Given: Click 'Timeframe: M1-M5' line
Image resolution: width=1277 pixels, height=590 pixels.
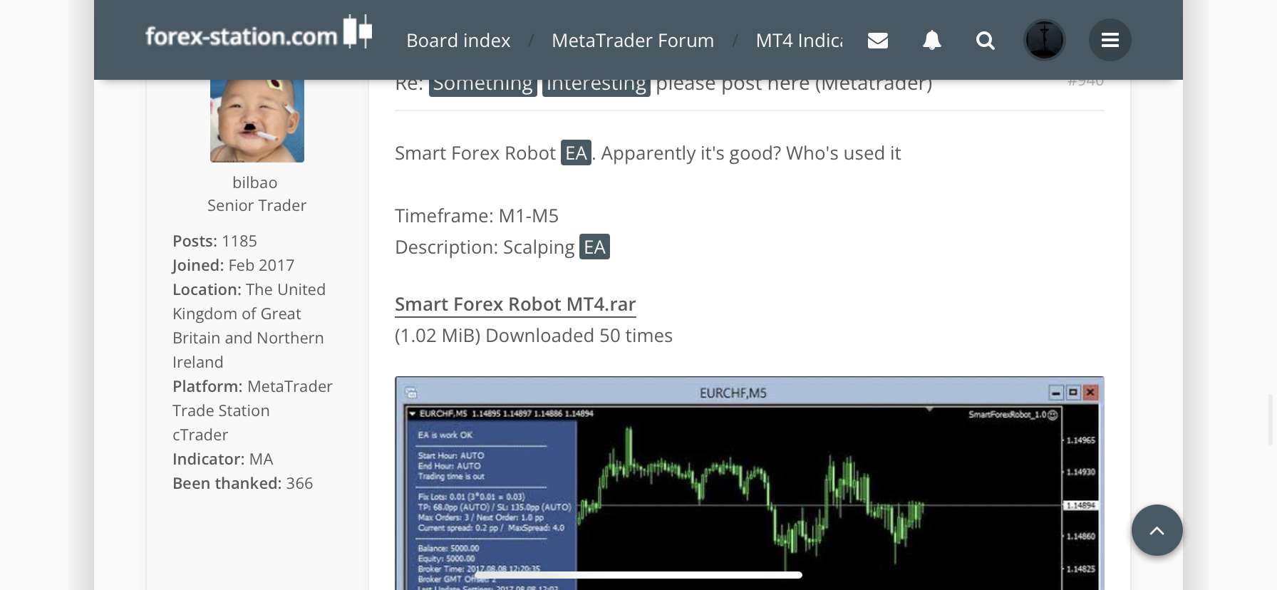Looking at the screenshot, I should coord(477,216).
